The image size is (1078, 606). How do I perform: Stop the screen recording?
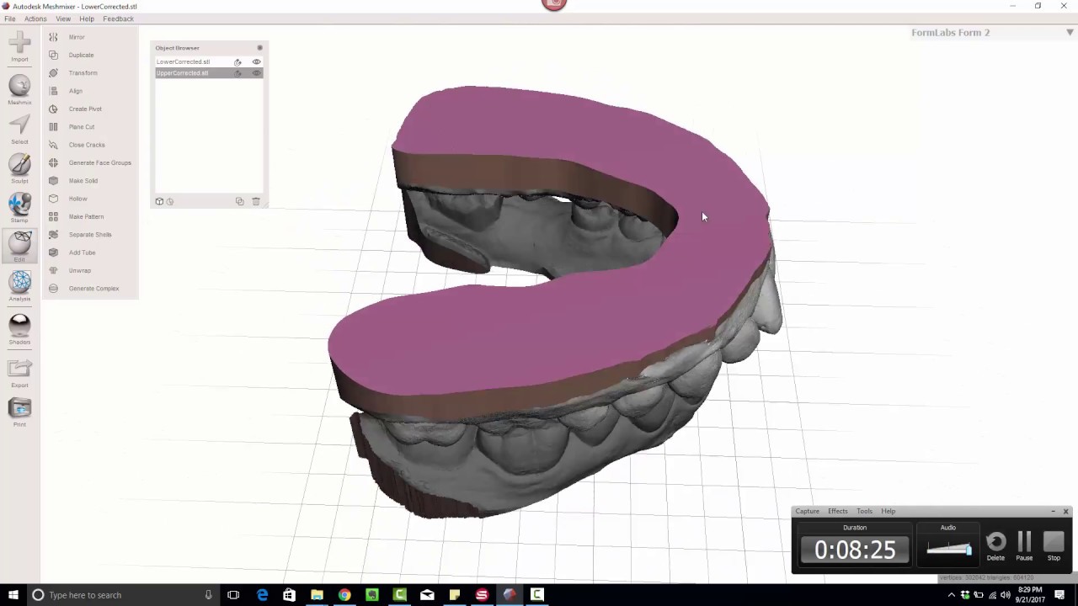coord(1054,546)
